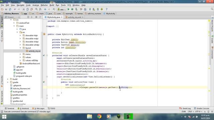The height and width of the screenshot is (120, 214).
Task: Click the Project panel settings gear icon
Action: coord(36,17)
